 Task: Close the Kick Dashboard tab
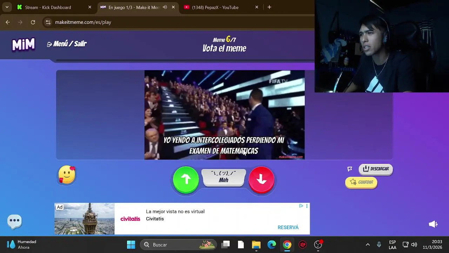[x=90, y=7]
